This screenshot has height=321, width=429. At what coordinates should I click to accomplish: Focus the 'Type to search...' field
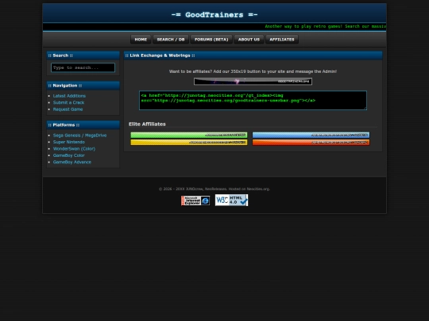click(x=83, y=67)
